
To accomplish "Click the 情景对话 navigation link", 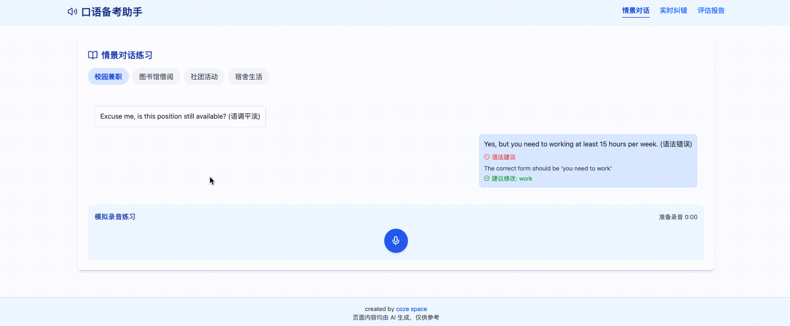I will (x=635, y=10).
